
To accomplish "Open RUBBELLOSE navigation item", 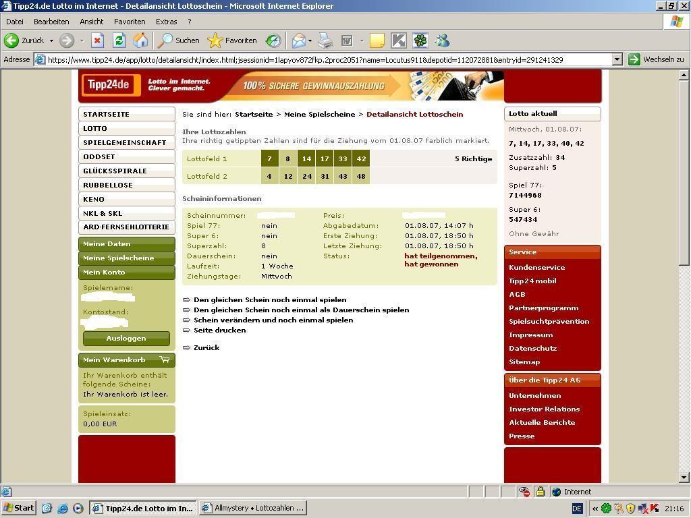I will [x=126, y=185].
